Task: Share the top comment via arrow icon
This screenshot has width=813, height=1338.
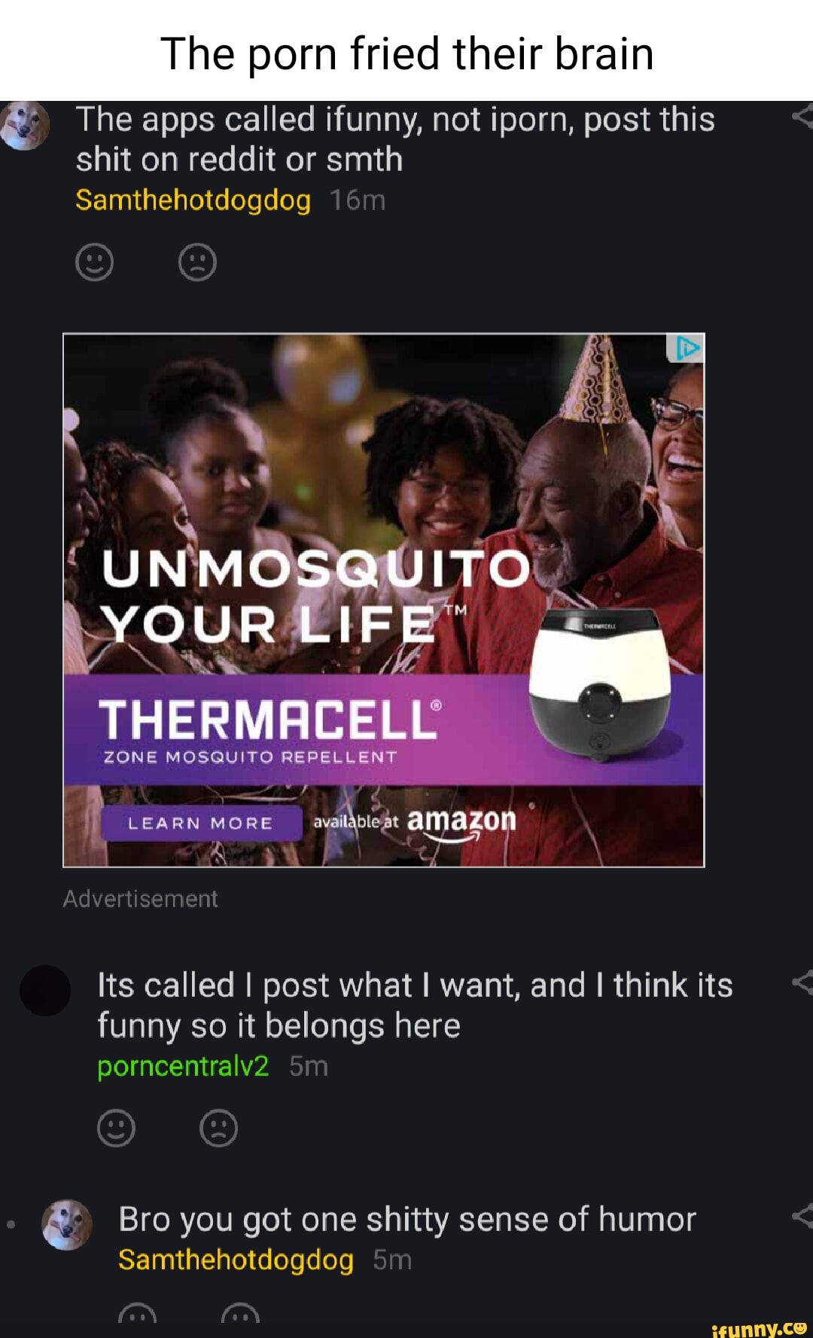Action: click(802, 117)
